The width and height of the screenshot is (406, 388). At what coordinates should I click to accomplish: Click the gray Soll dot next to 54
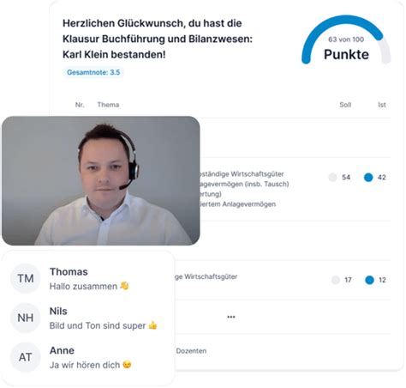[x=333, y=178]
